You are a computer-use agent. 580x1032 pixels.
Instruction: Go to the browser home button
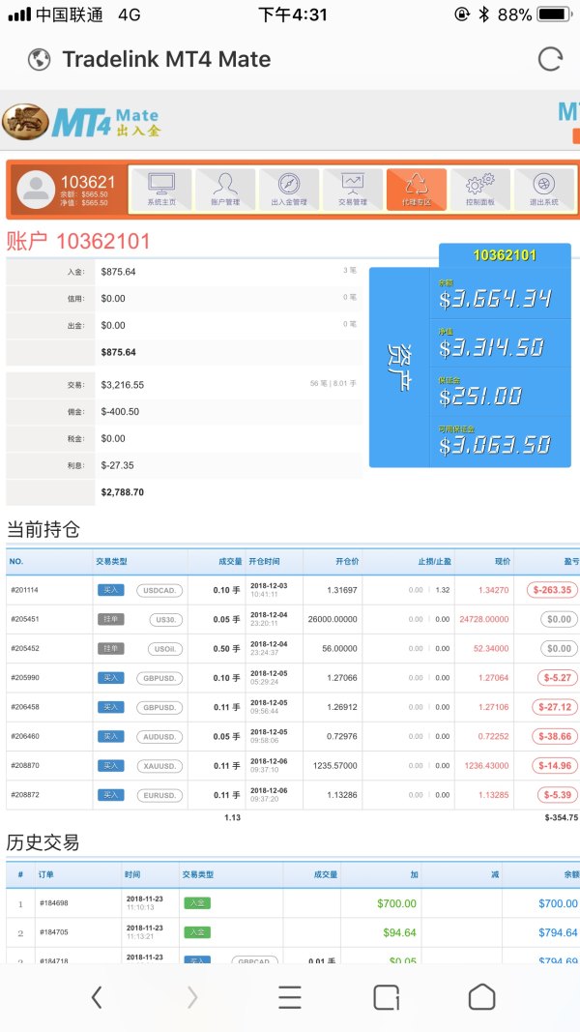click(481, 997)
